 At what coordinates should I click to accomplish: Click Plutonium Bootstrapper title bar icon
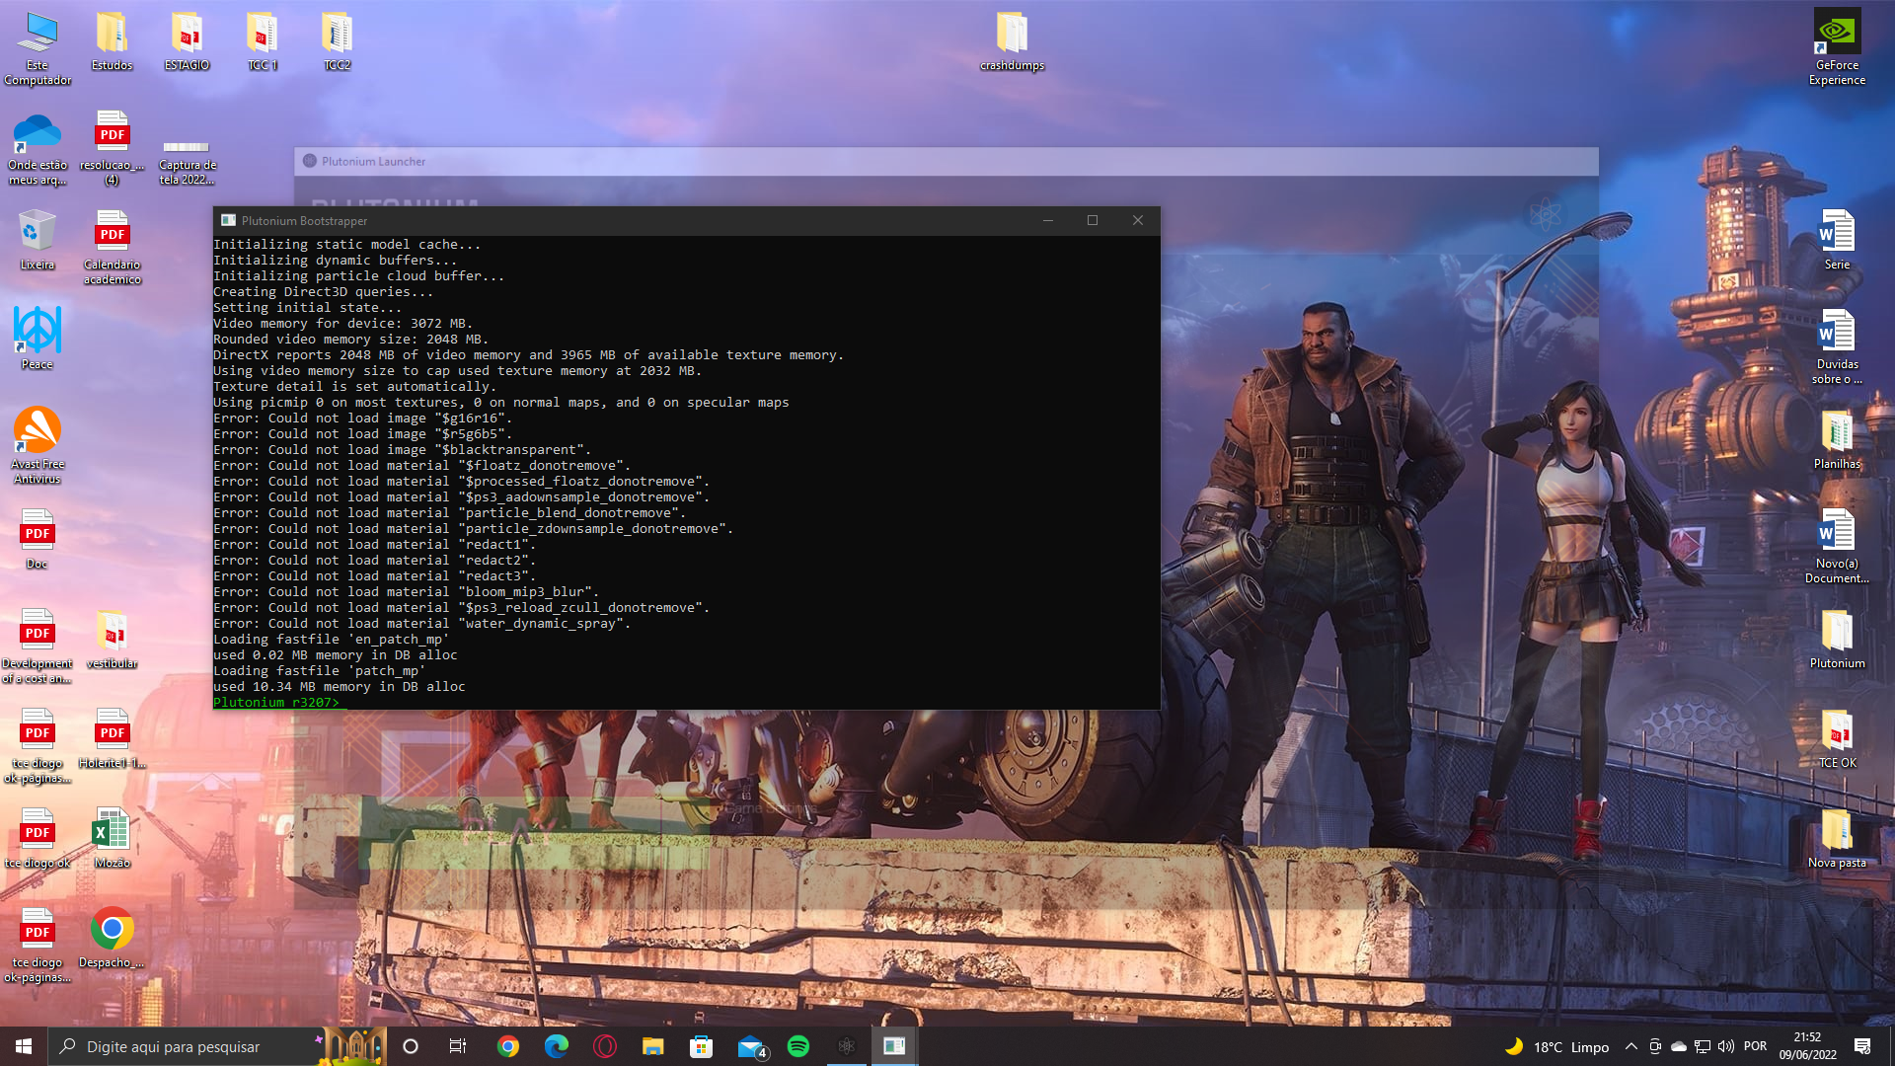(228, 220)
